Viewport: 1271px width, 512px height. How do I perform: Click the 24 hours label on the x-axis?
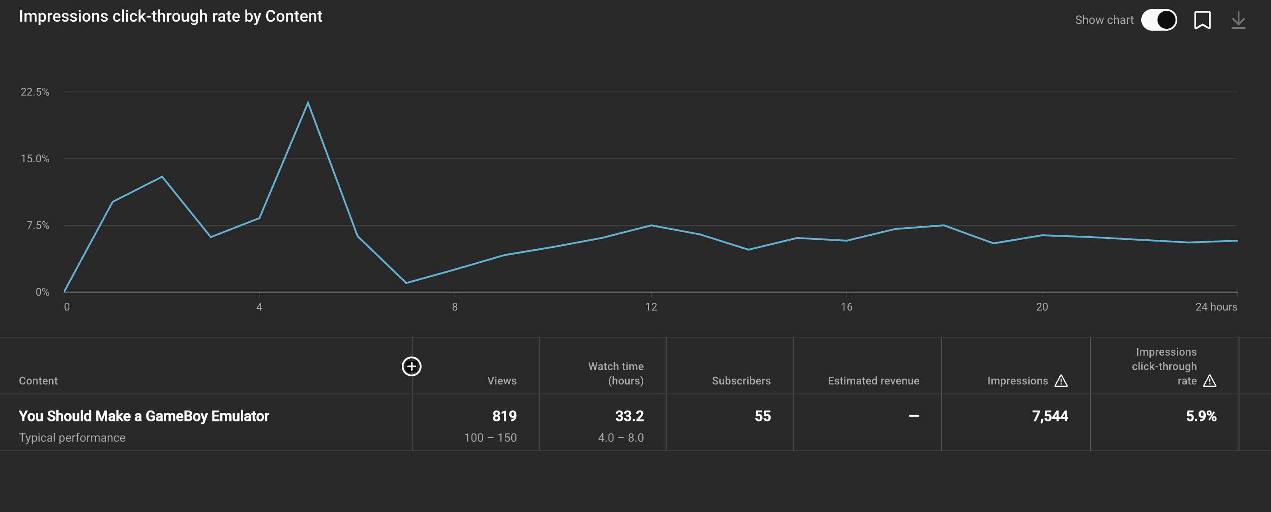click(x=1217, y=306)
